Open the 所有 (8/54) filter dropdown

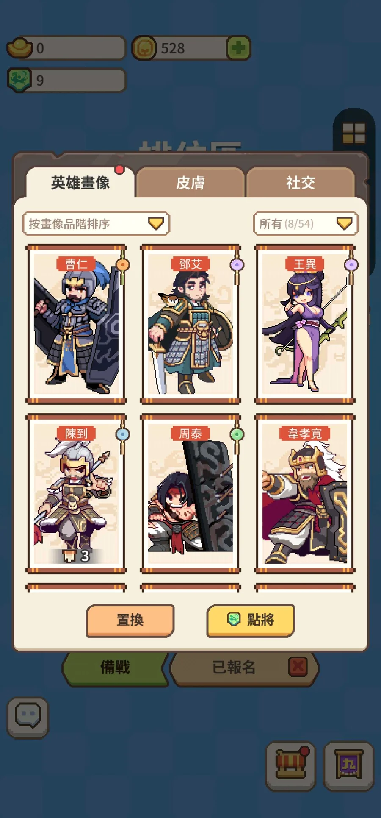(306, 224)
